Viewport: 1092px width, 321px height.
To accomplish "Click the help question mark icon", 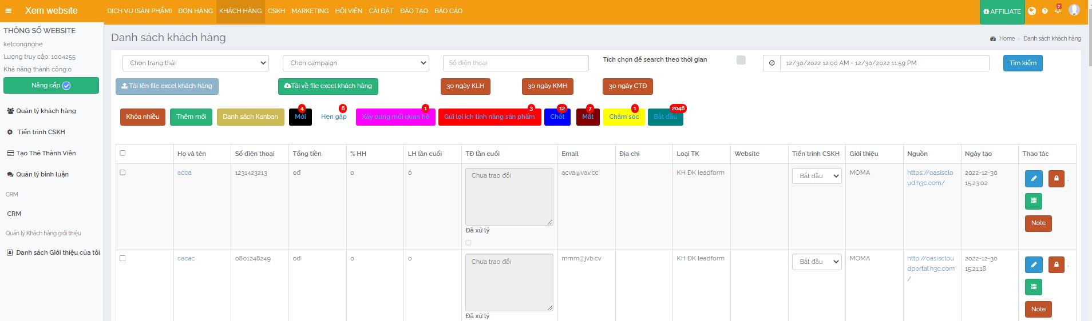I will tap(1045, 11).
